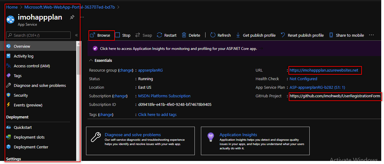Restart the web app

[167, 35]
